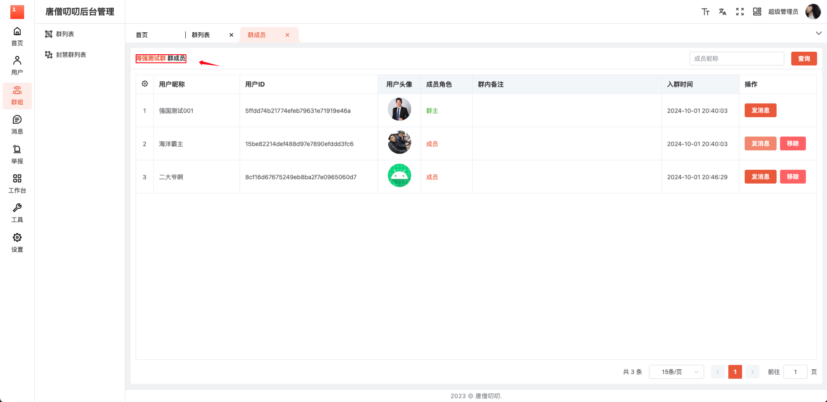Screen dimensions: 827x402
Task: Click the 成员昵称 search input field
Action: click(x=736, y=59)
